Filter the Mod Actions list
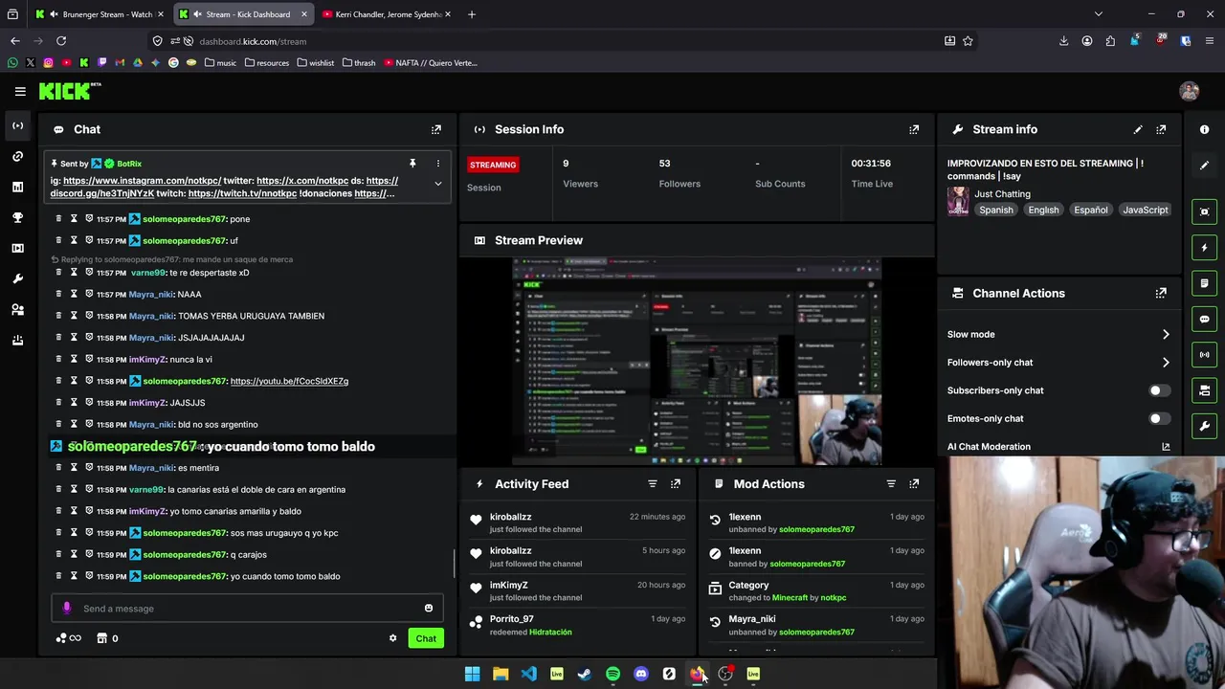 (x=891, y=484)
